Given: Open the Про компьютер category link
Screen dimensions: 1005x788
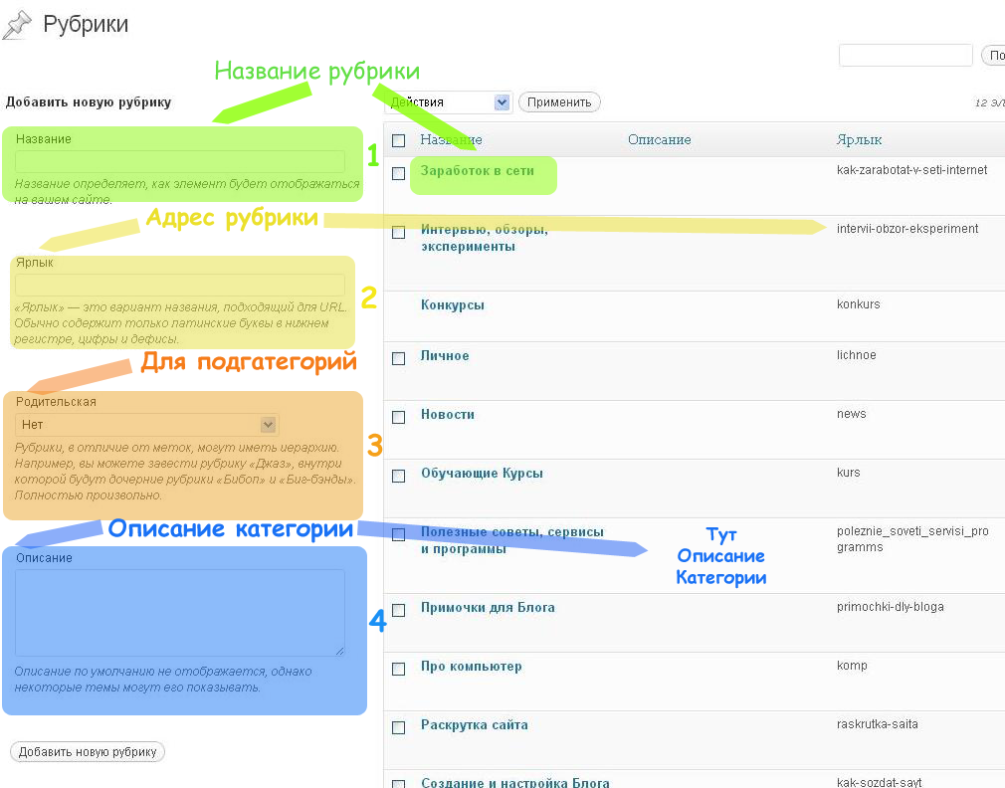Looking at the screenshot, I should pyautogui.click(x=471, y=667).
